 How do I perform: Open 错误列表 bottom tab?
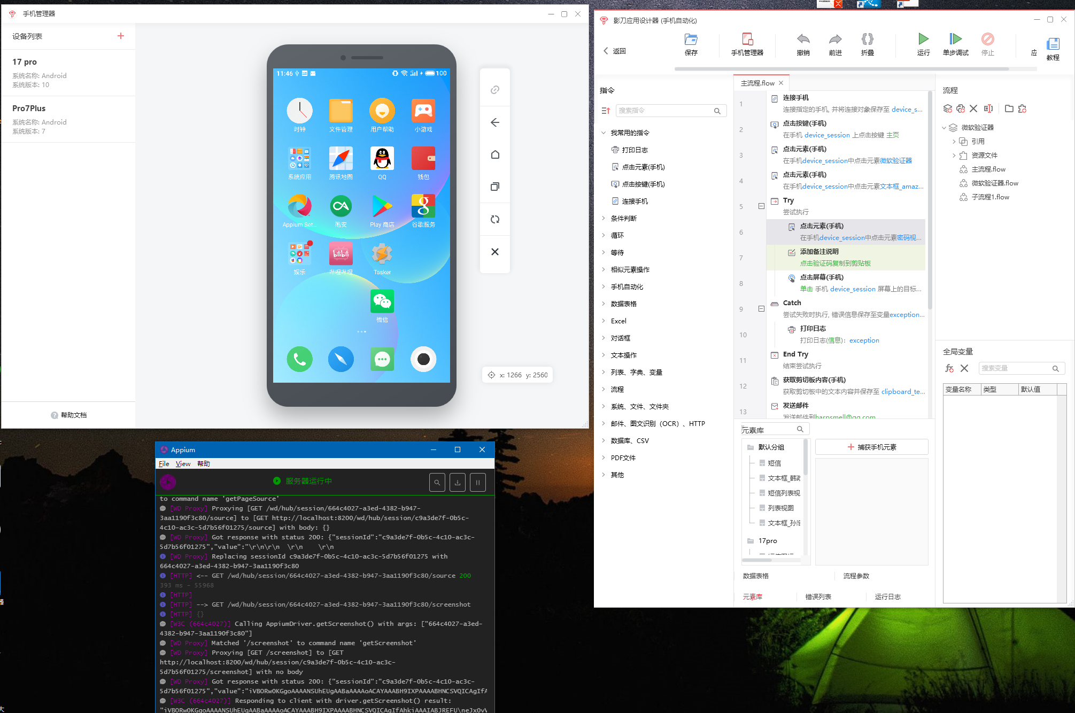[818, 596]
